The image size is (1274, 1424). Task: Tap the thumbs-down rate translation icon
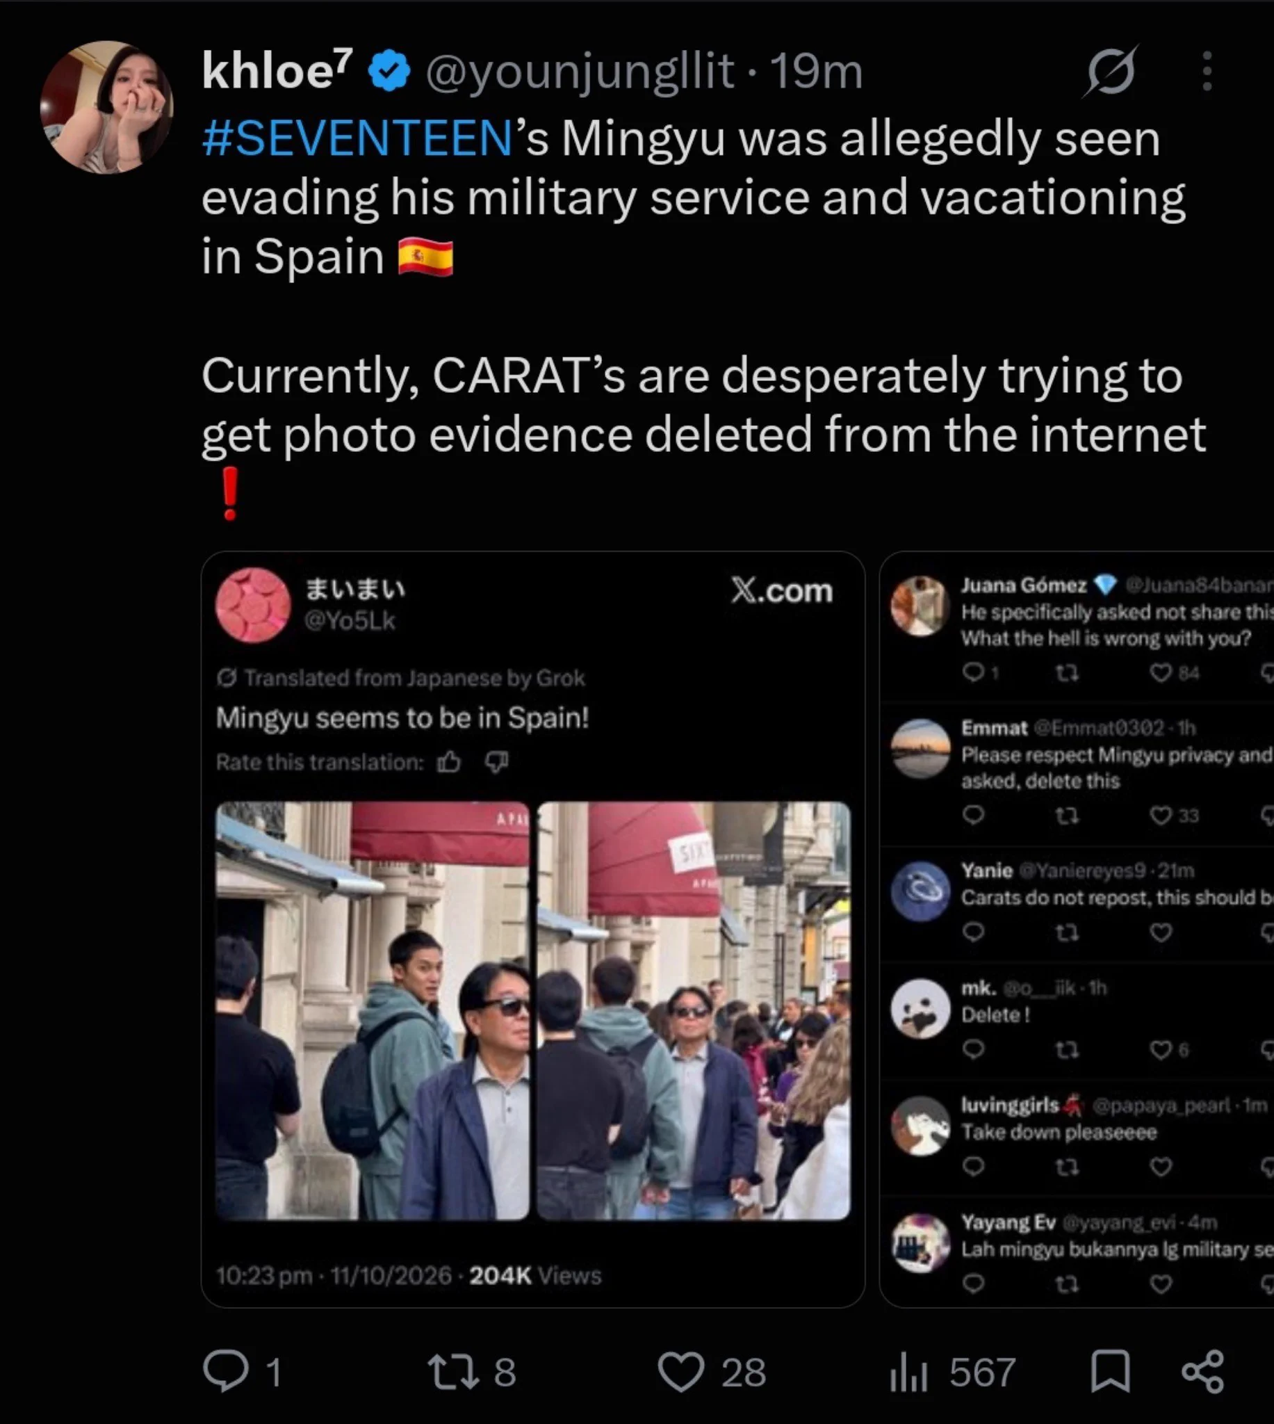tap(497, 761)
